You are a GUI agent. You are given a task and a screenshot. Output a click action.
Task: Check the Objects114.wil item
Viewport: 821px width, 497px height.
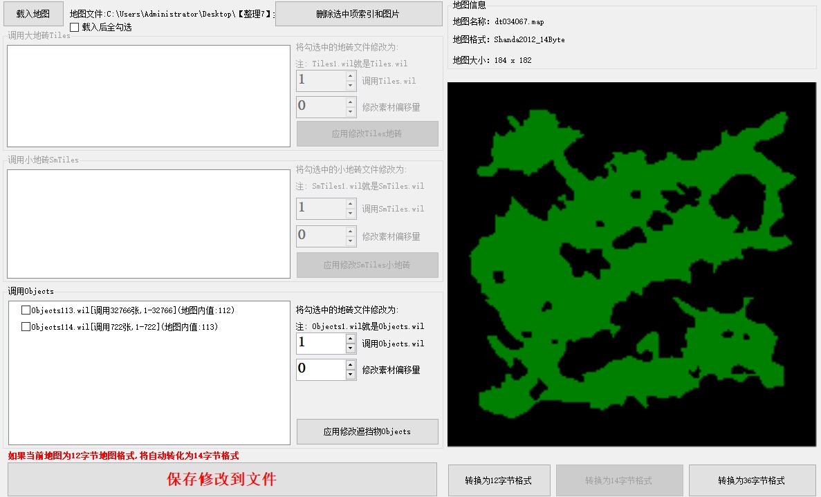point(26,327)
